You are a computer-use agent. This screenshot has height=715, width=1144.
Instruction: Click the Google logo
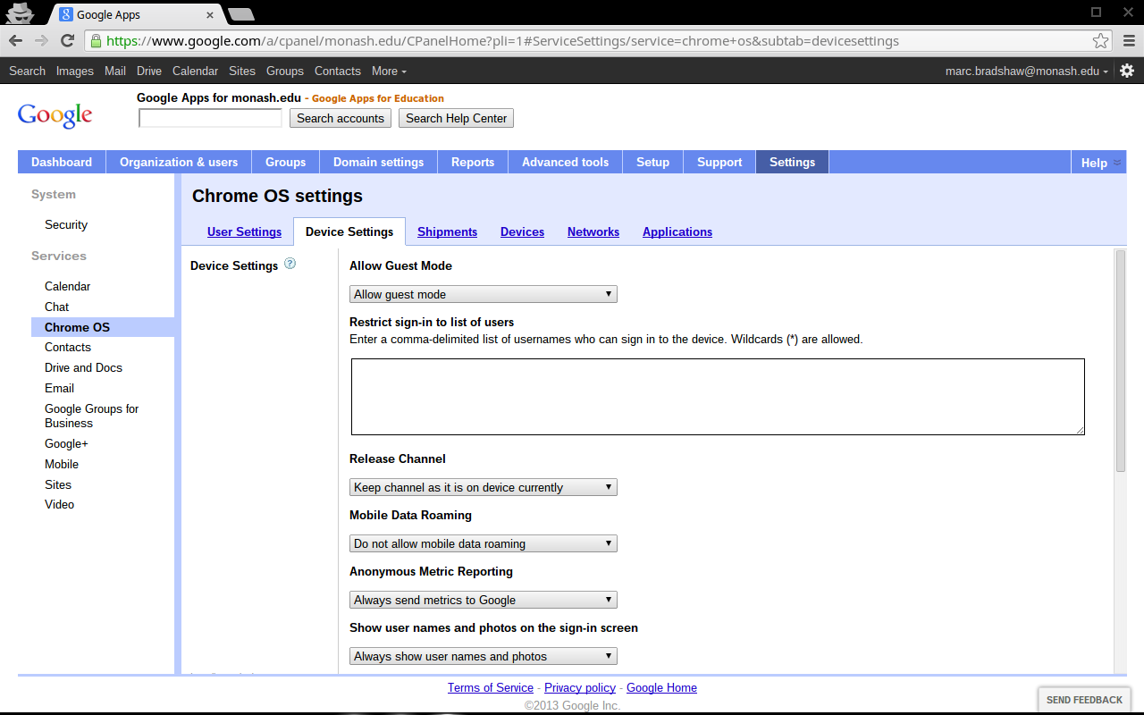pos(55,115)
